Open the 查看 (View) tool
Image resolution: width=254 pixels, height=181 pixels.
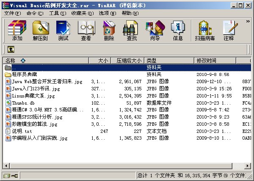(86, 30)
